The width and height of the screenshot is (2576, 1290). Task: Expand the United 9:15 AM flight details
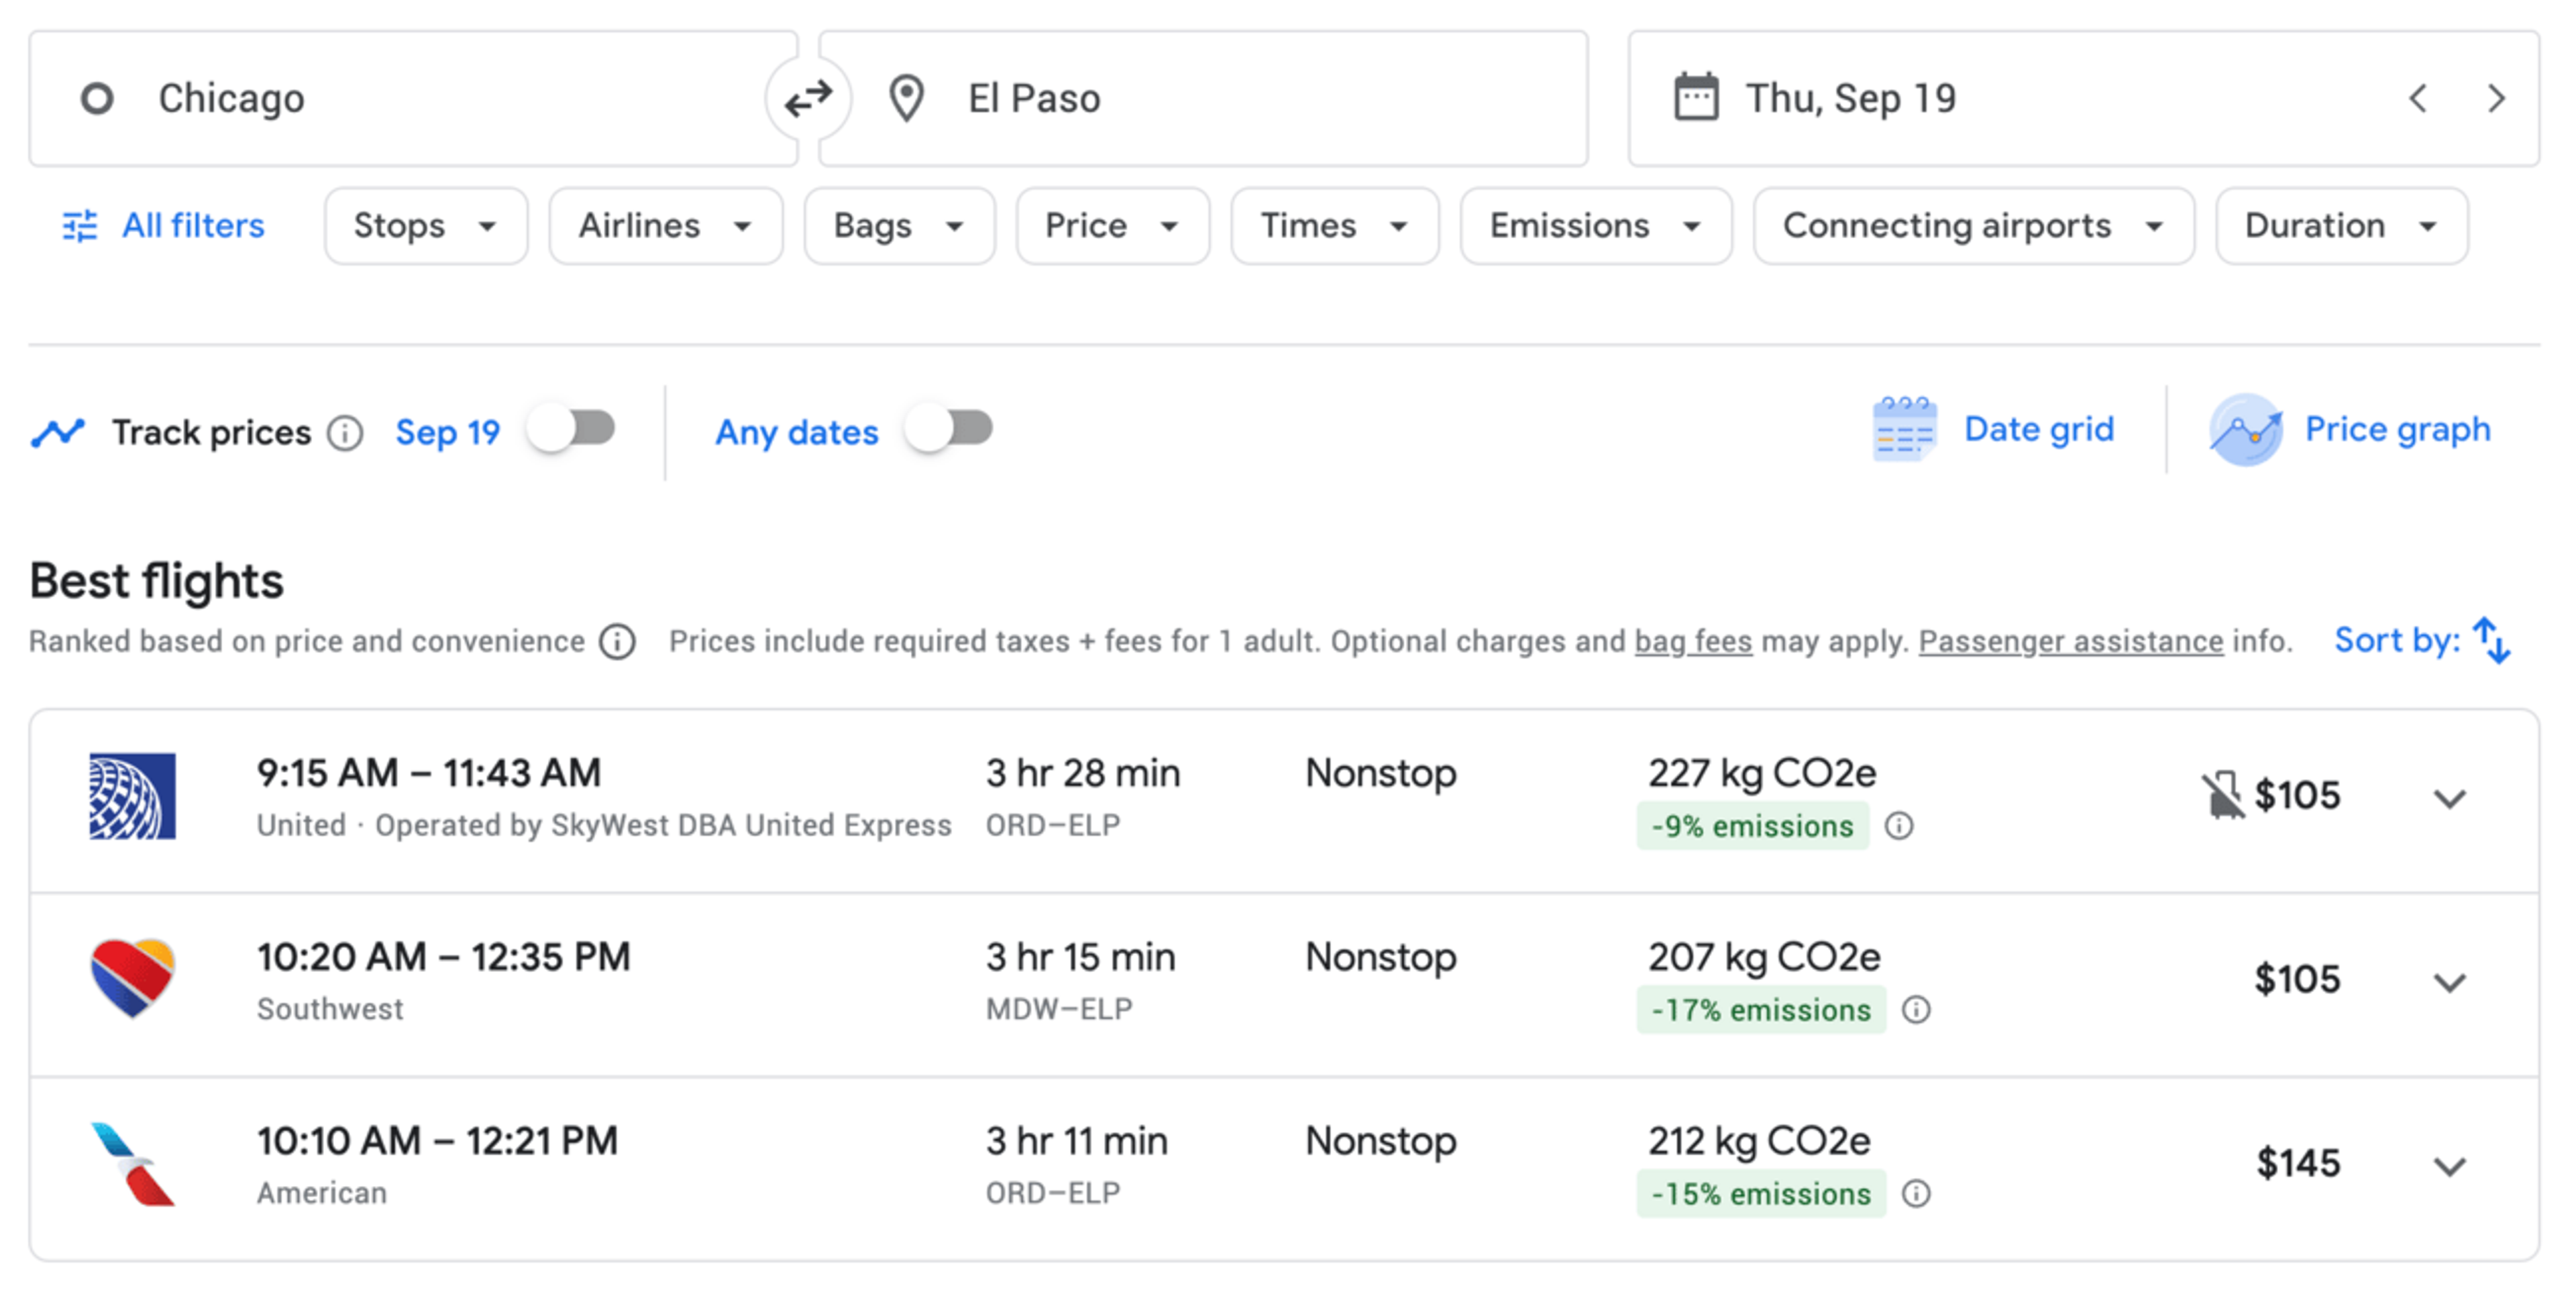2450,799
